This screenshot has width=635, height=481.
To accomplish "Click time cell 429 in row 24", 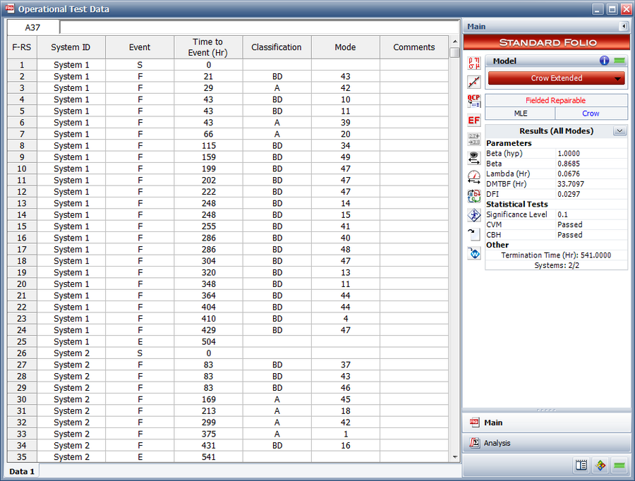I will point(209,330).
